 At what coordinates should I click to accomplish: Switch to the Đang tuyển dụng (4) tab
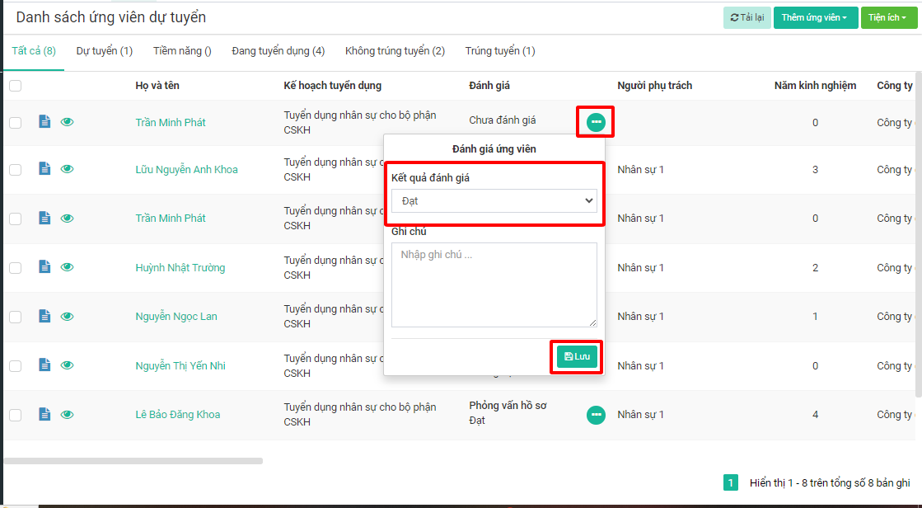click(x=278, y=51)
